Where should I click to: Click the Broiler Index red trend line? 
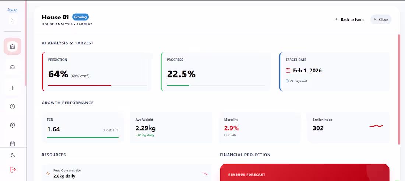(376, 126)
